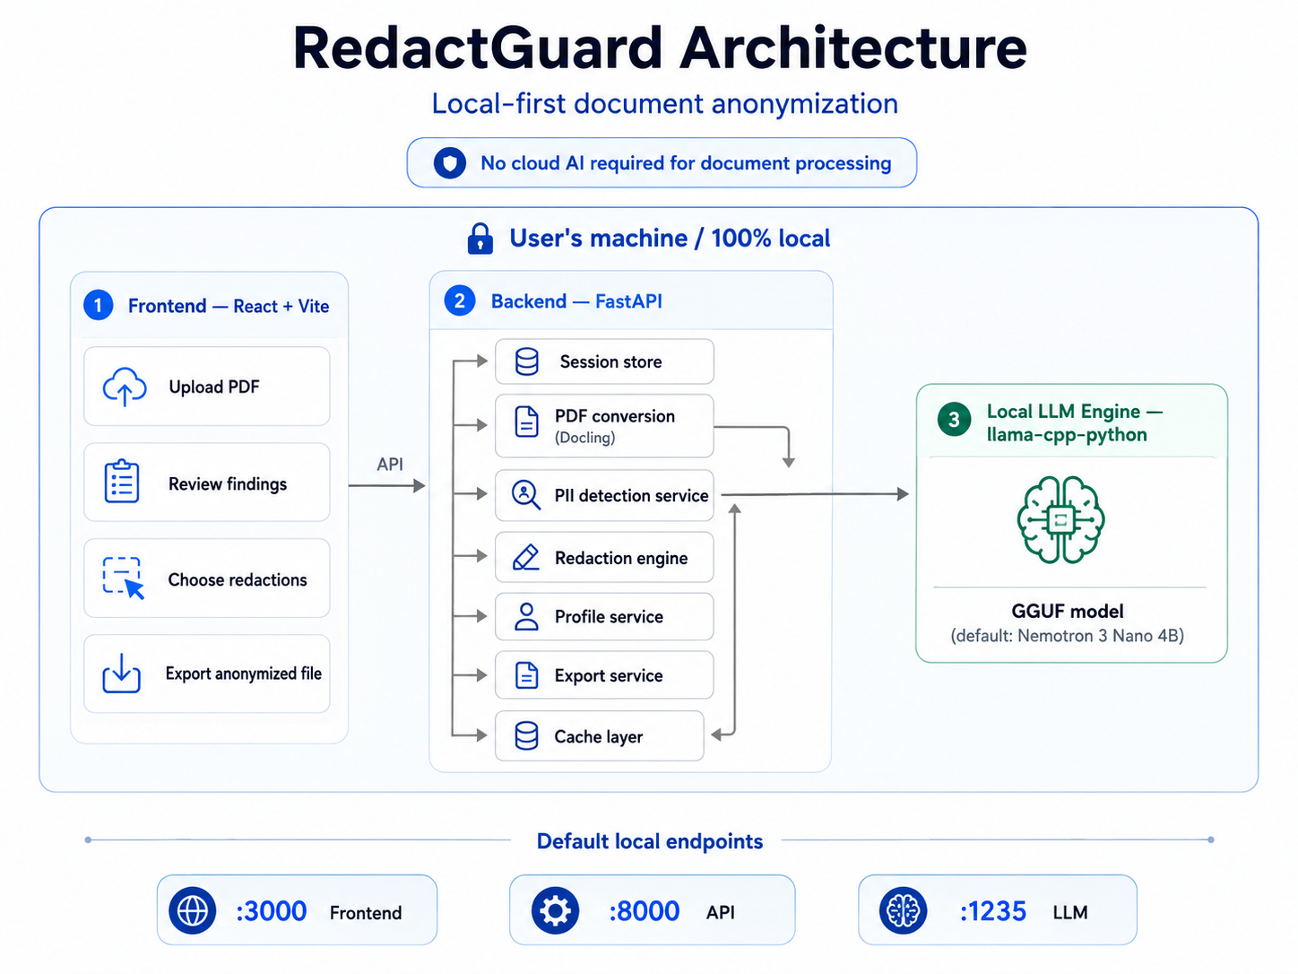Open the Session store box
Viewport: 1298px width, 974px height.
pyautogui.click(x=604, y=361)
